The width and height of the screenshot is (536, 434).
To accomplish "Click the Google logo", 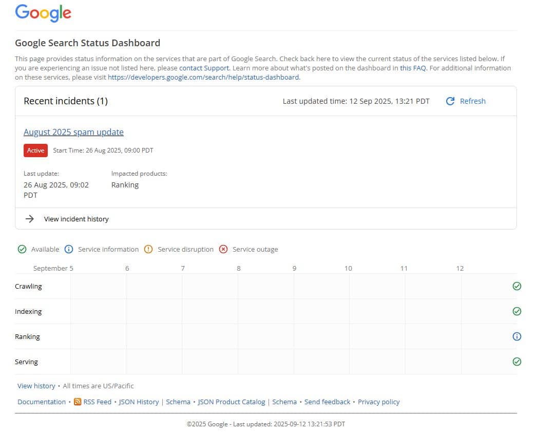I will click(43, 13).
